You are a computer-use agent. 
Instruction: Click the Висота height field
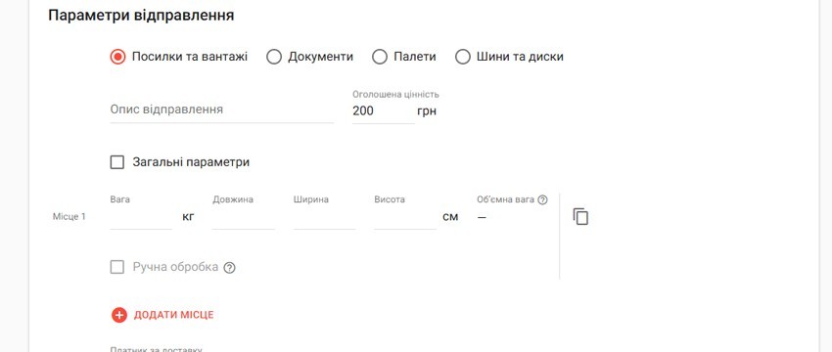coord(405,217)
